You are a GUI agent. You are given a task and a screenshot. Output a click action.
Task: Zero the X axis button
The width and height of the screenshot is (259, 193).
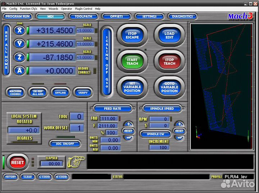(19, 31)
